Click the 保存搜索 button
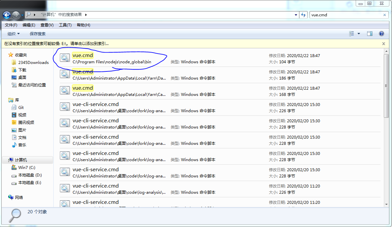 (38, 34)
